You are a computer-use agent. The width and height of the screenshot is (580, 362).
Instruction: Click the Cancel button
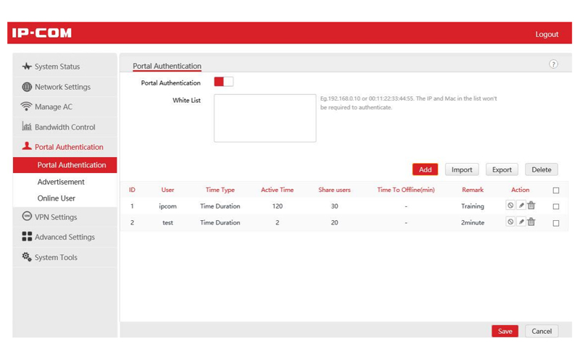point(542,331)
